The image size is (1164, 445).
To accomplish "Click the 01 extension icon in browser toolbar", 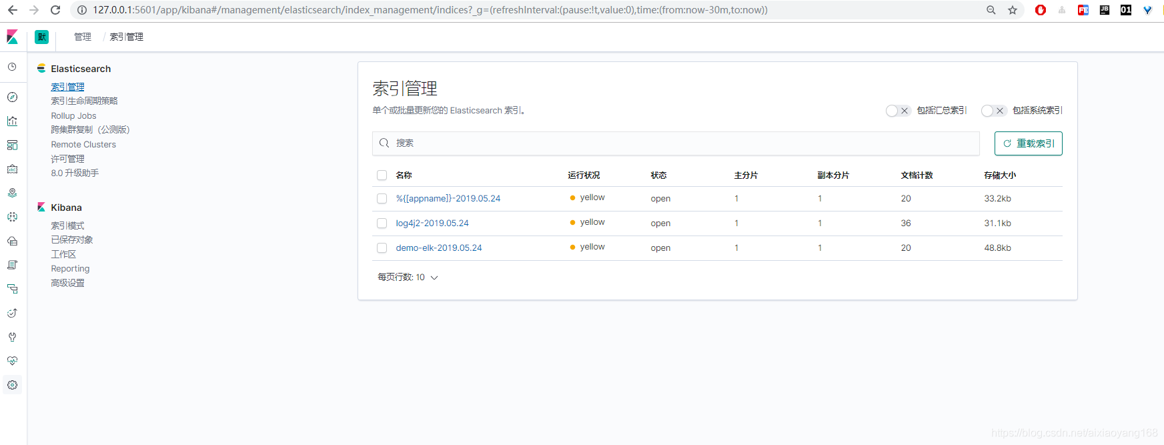I will [1126, 10].
